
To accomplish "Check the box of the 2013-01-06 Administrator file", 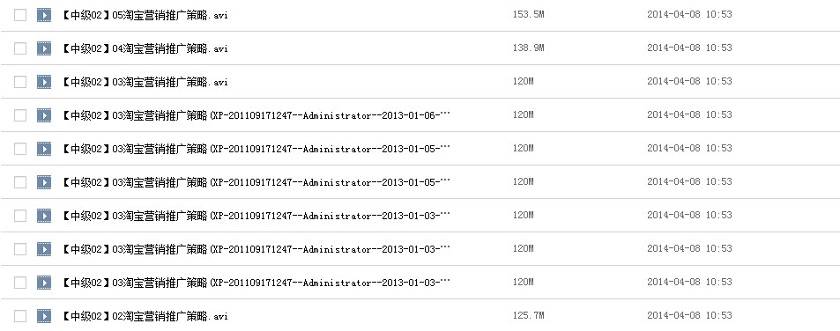I will pos(20,115).
